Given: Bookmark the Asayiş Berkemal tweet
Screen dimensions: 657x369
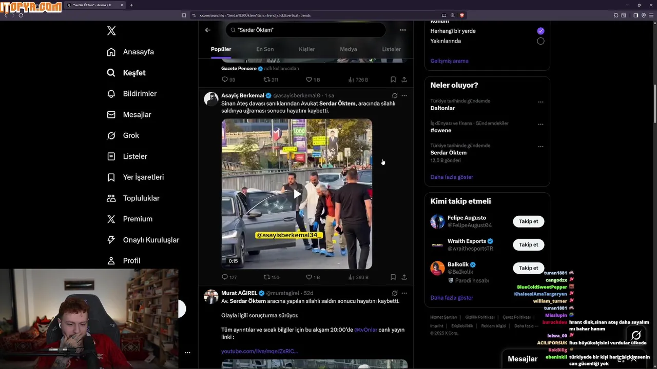Looking at the screenshot, I should 393,277.
